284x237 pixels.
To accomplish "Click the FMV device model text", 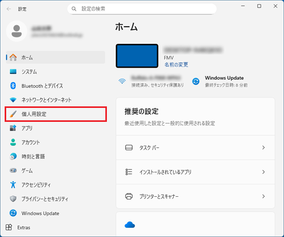I will pos(169,58).
